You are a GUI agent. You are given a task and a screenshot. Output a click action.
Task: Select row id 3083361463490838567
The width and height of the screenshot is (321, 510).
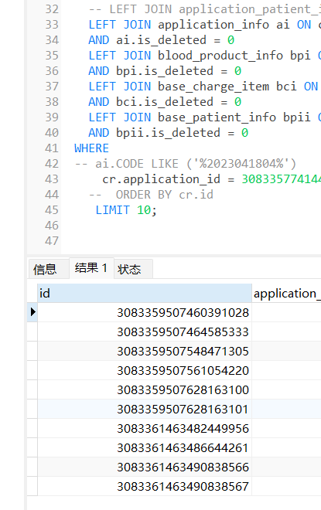click(x=145, y=486)
